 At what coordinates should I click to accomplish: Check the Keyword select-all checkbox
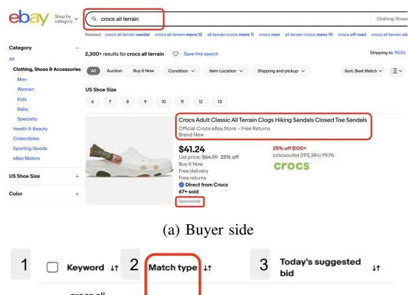point(55,268)
